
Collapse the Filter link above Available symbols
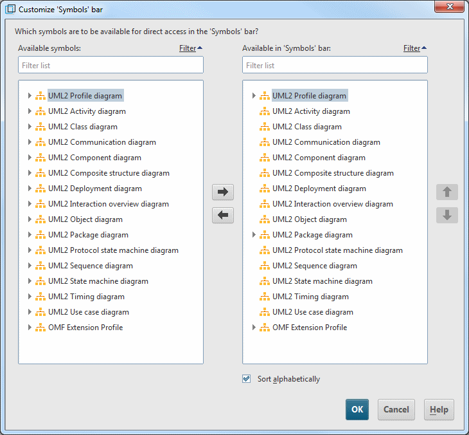191,48
